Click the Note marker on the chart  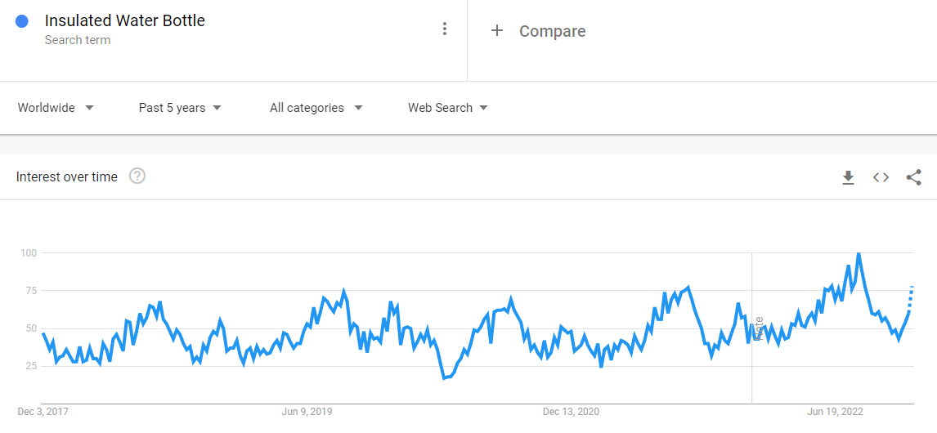point(759,328)
